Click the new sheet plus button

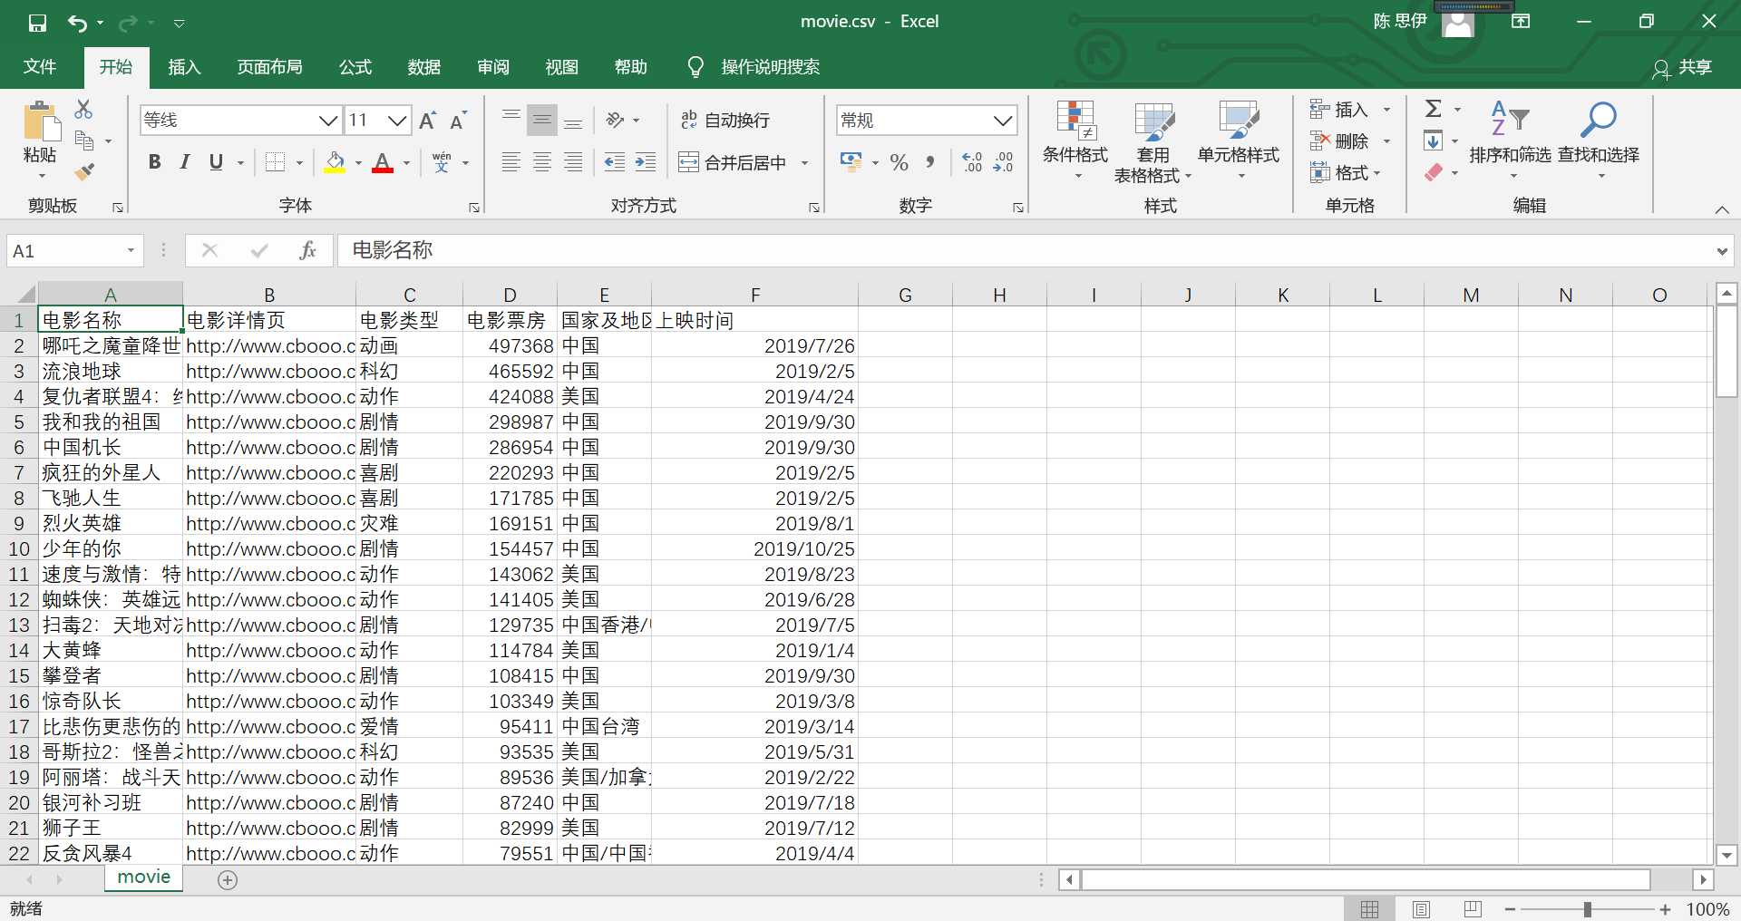[x=228, y=879]
